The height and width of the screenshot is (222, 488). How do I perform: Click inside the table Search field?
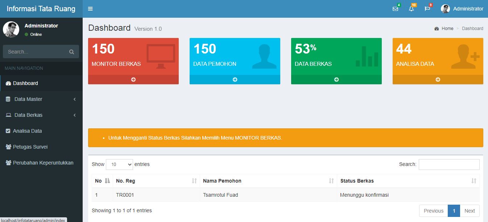449,164
